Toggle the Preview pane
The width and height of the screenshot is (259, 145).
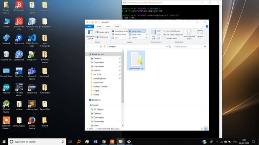(102, 32)
